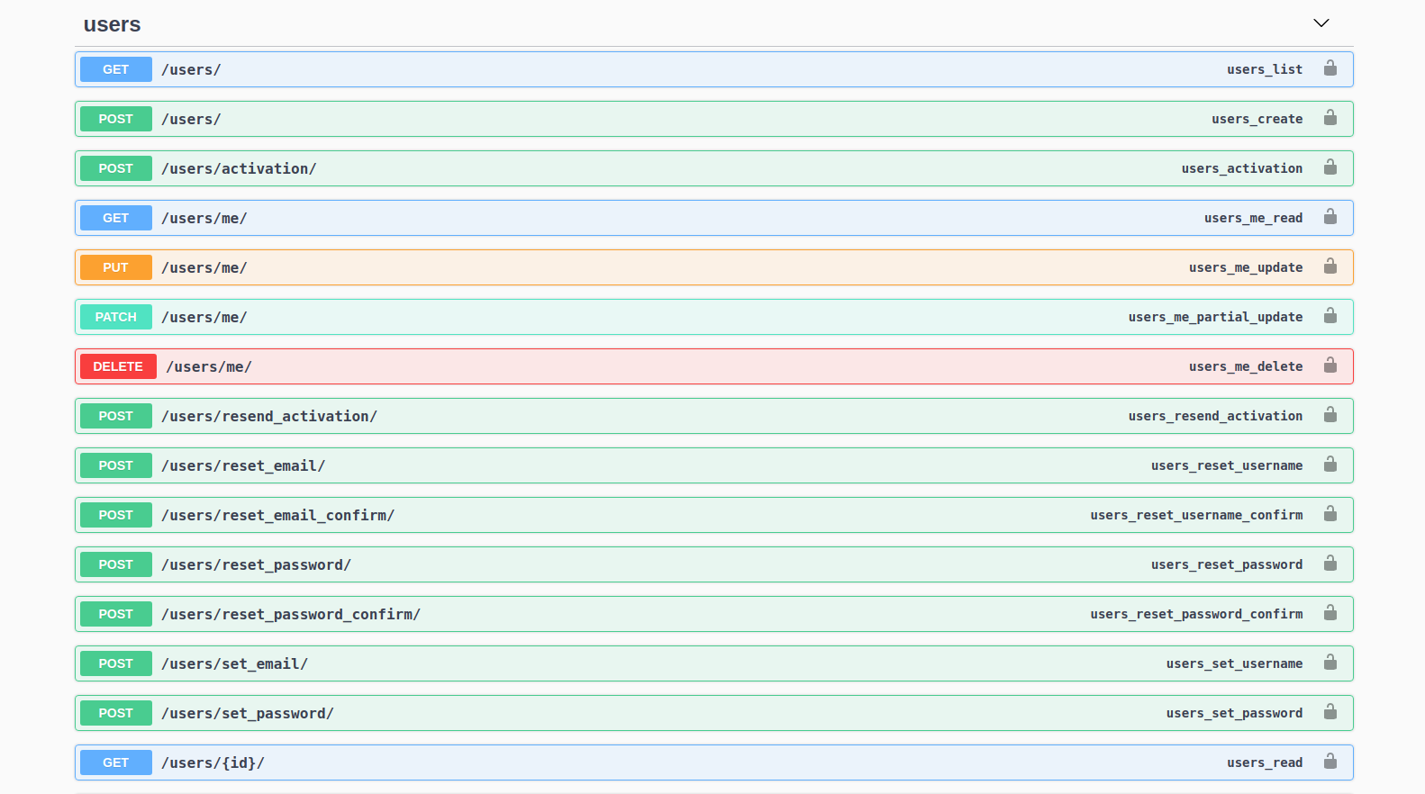
Task: Click the "users" section heading
Action: coord(113,24)
